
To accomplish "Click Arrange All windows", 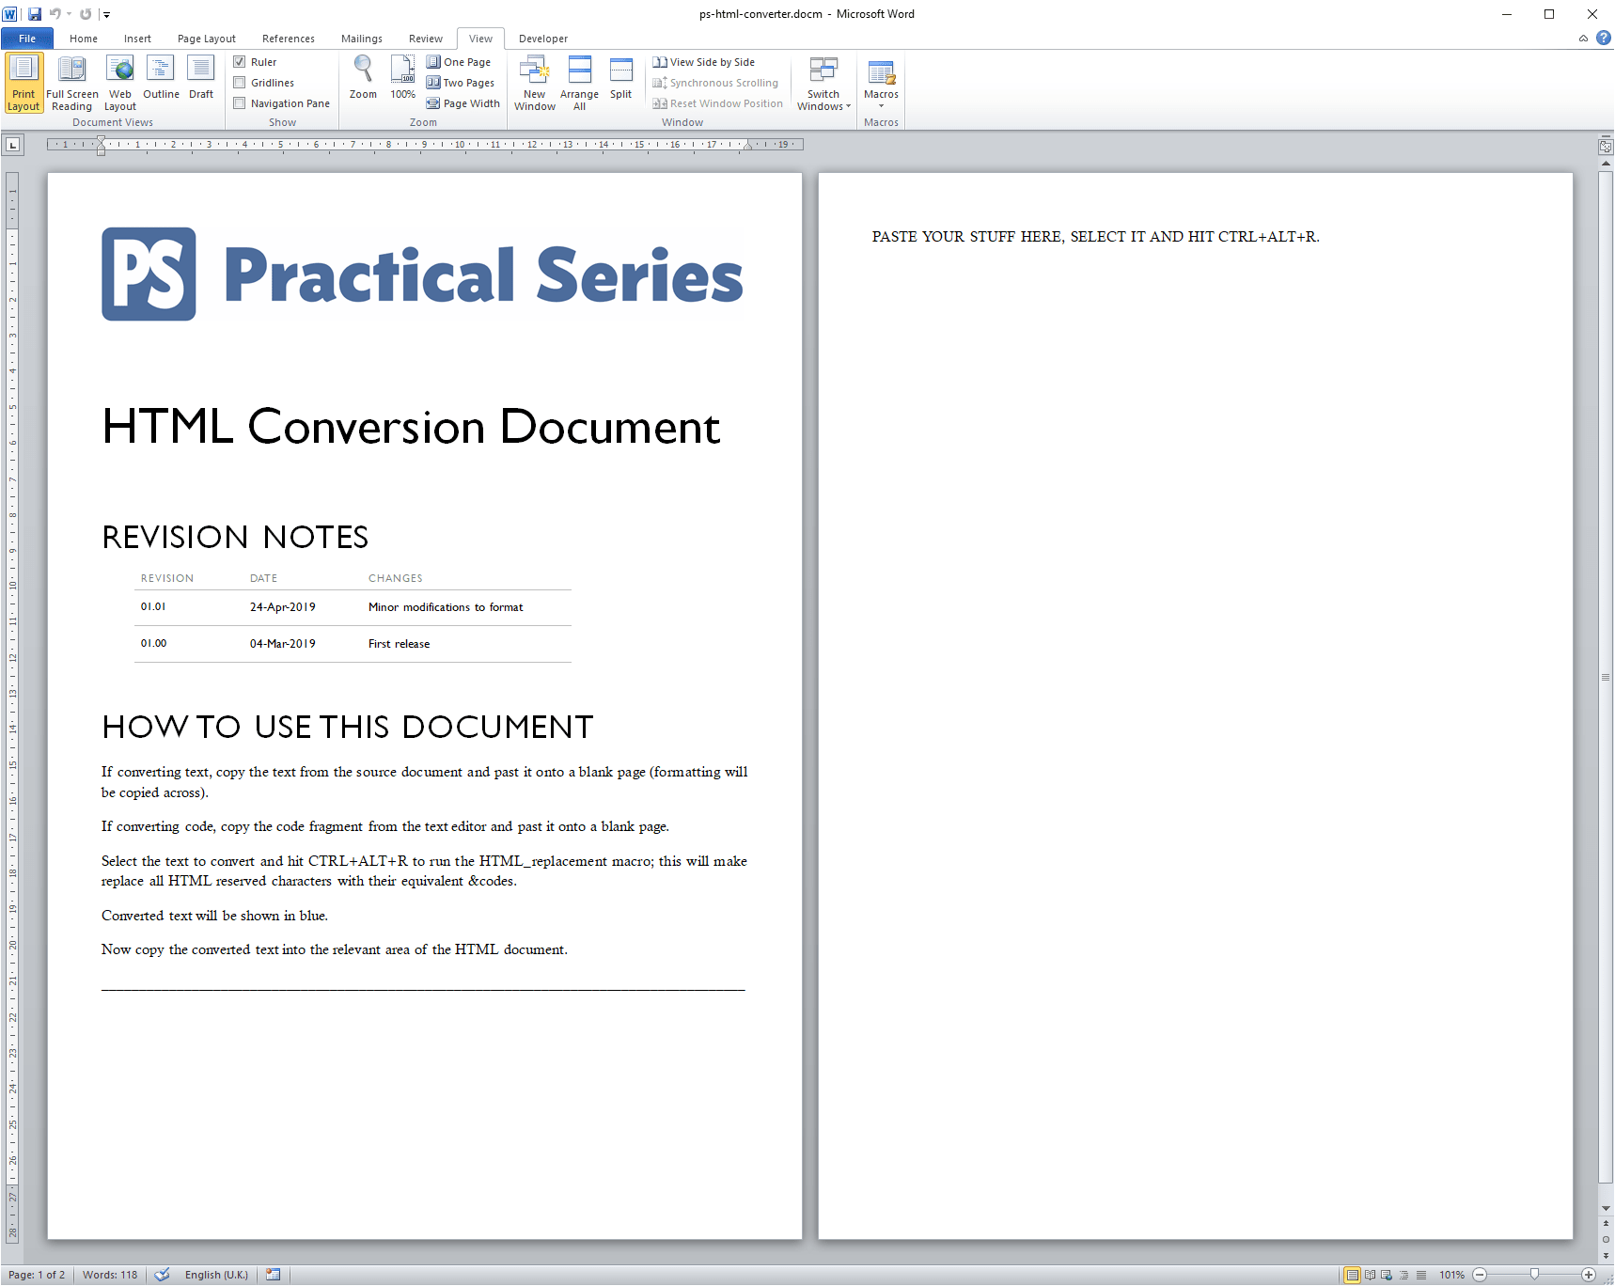I will pos(579,83).
